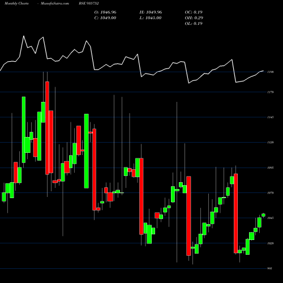Click the 995 price axis label
This screenshot has width=283, height=283.
[x=269, y=268]
